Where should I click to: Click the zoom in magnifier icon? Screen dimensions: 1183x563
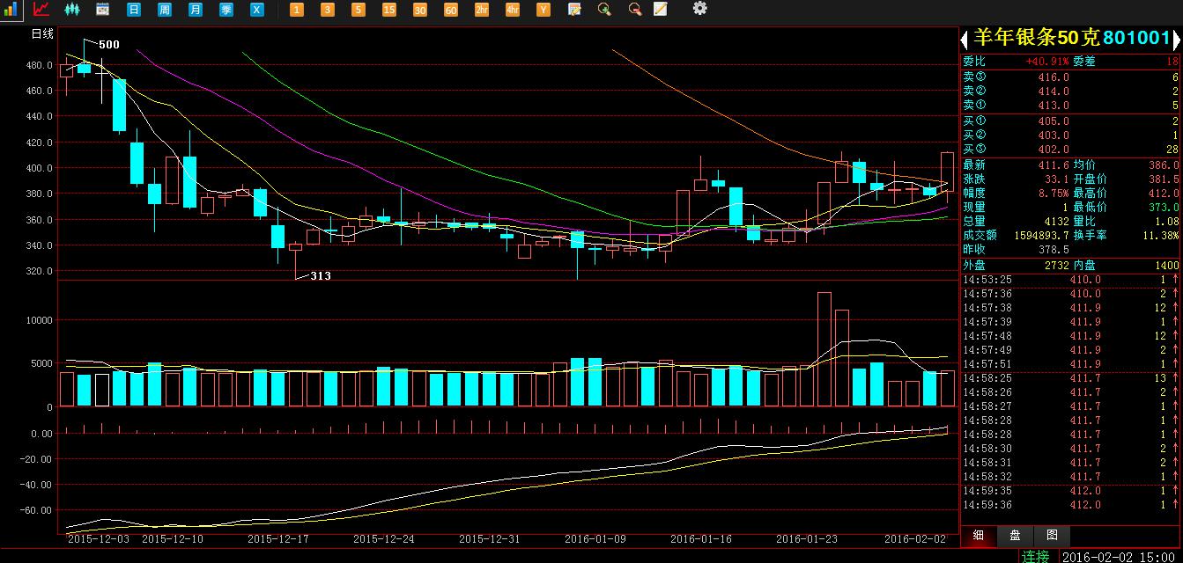click(x=604, y=9)
